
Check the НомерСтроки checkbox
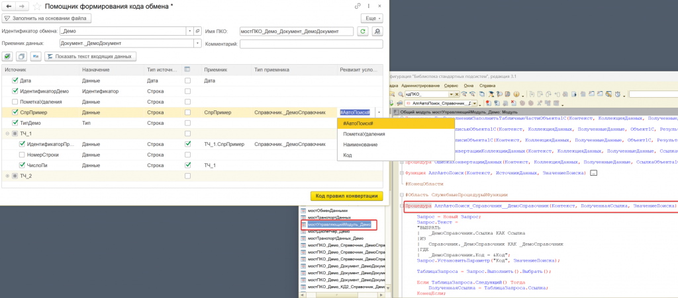[23, 155]
